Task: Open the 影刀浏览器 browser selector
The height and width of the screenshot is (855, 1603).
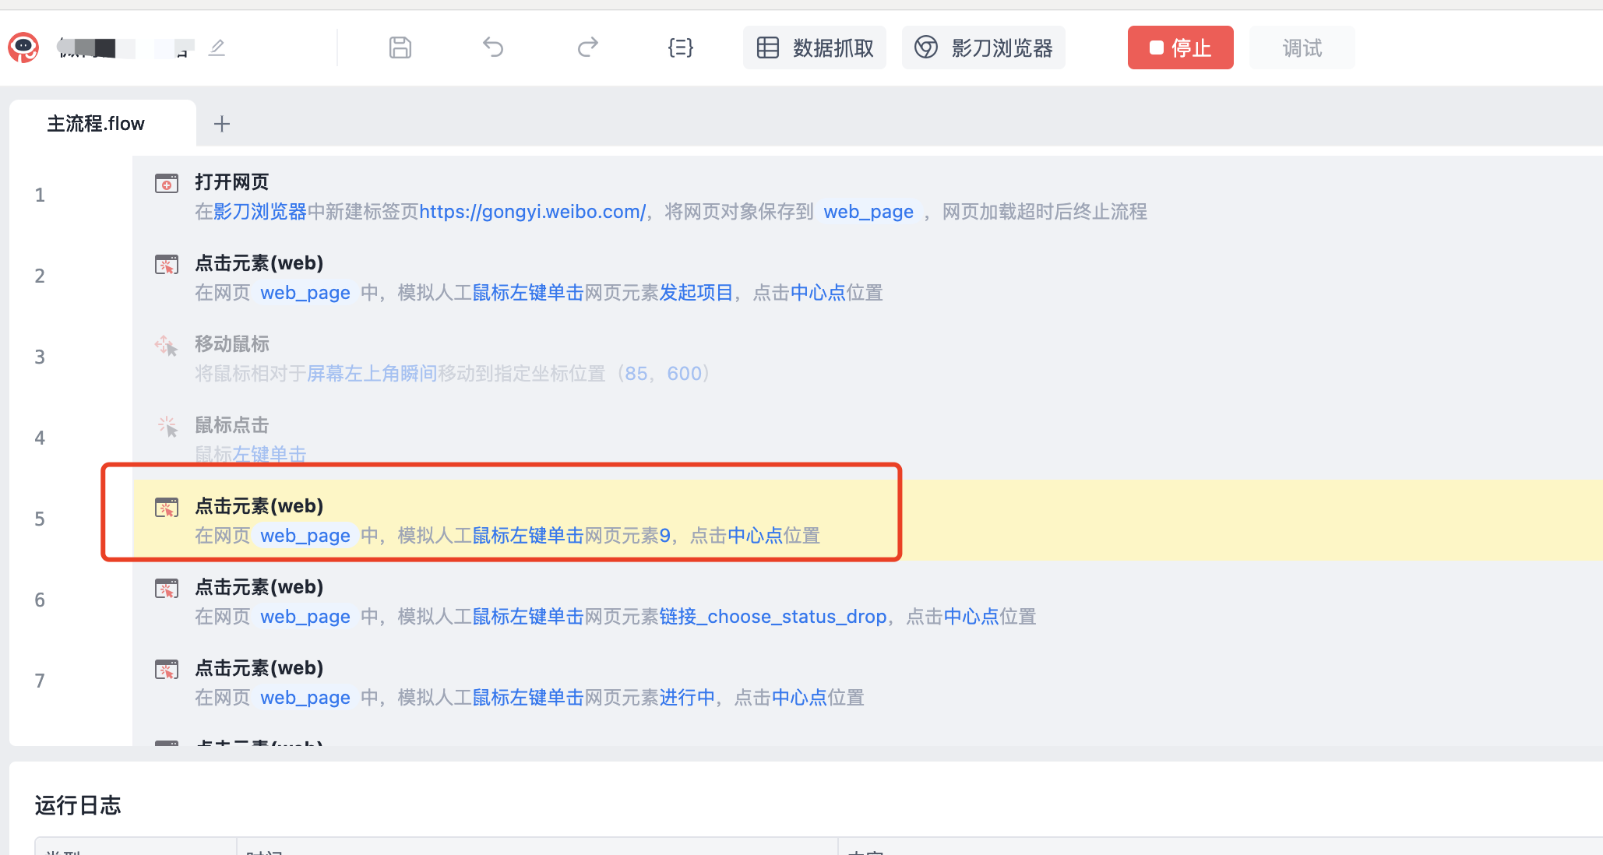Action: pyautogui.click(x=984, y=47)
